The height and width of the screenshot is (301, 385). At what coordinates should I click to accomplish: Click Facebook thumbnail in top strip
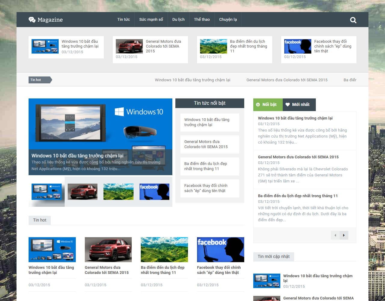pyautogui.click(x=298, y=46)
